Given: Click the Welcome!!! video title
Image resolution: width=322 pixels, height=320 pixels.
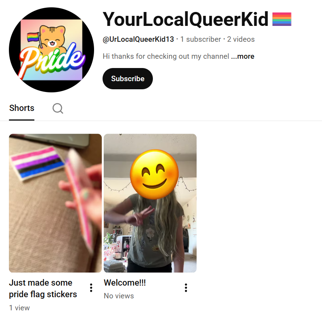Looking at the screenshot, I should [125, 283].
